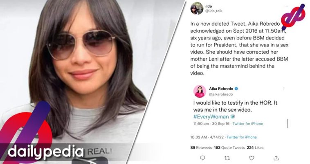View the 89 Retweets list
The image size is (310, 164).
click(x=201, y=147)
